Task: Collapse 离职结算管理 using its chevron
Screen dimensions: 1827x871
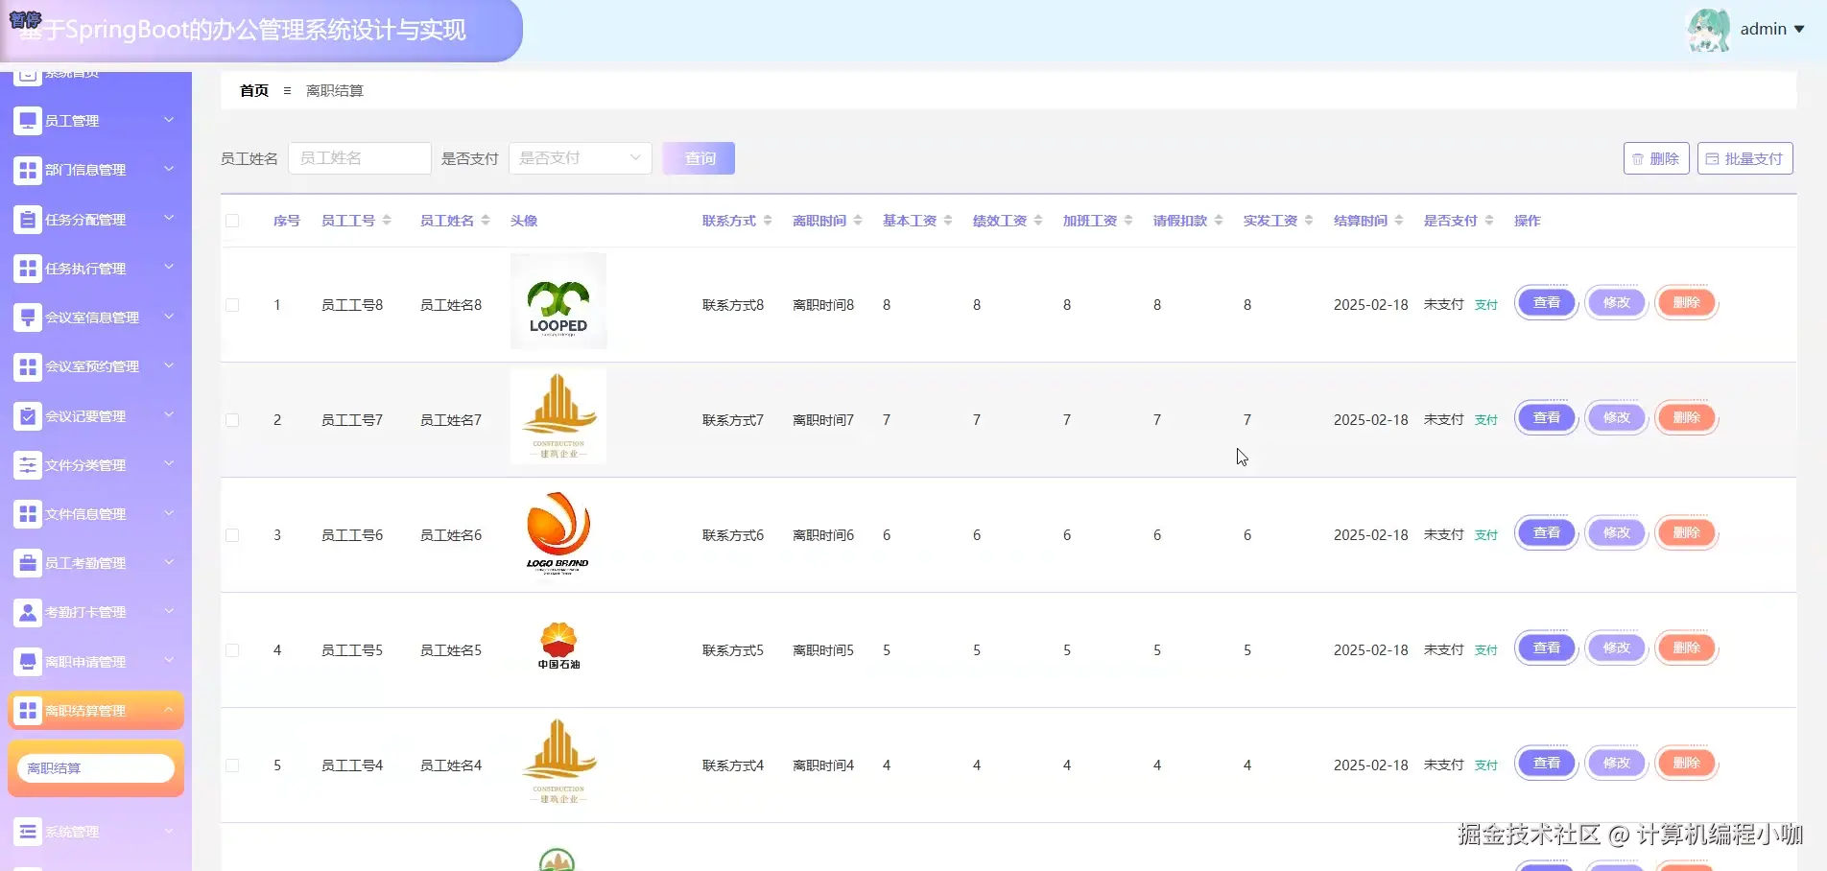Action: point(169,710)
